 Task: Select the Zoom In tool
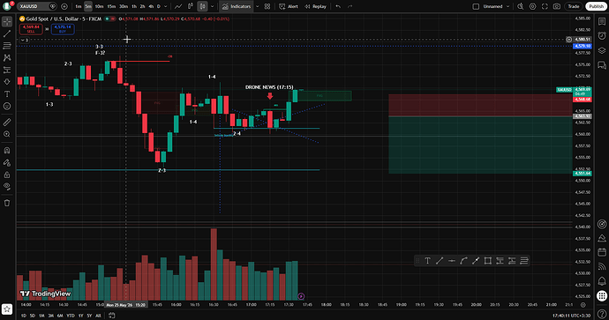tap(7, 134)
